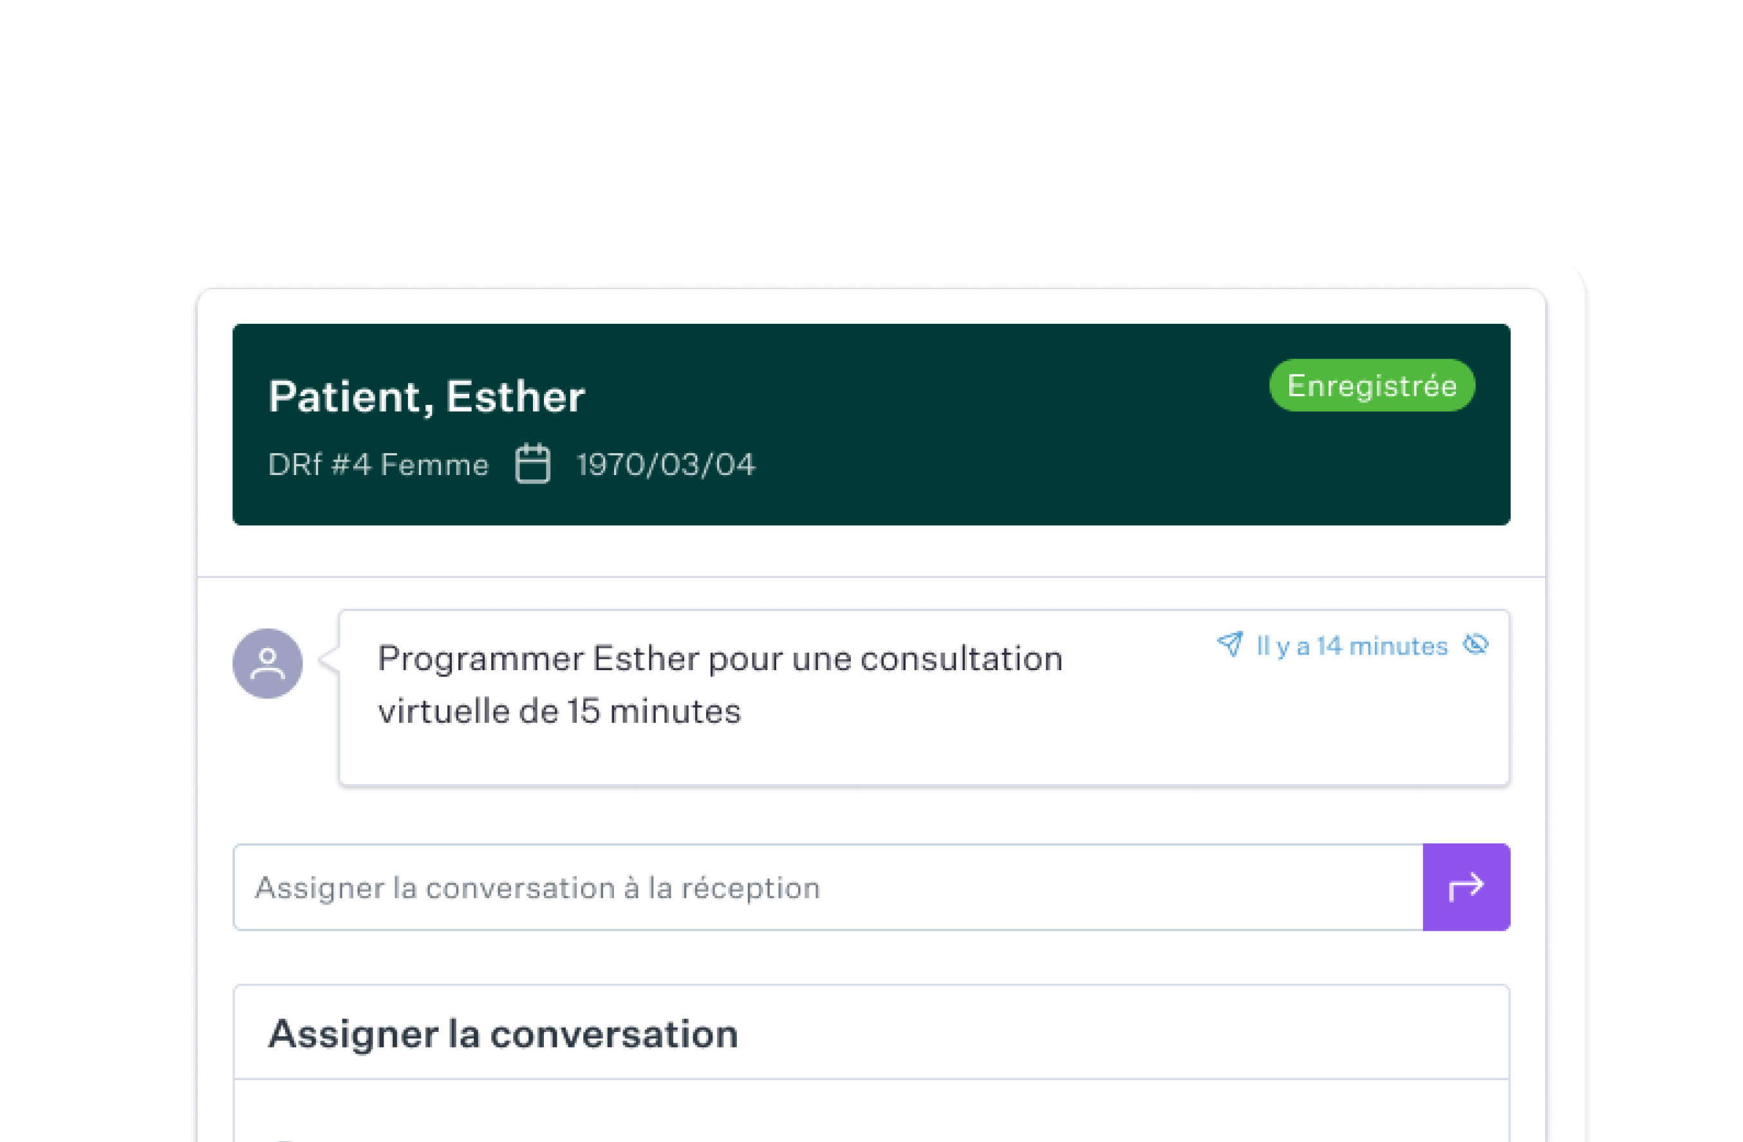Image resolution: width=1743 pixels, height=1142 pixels.
Task: Focus the "Assigner la conversation à la réception" field
Action: [828, 887]
